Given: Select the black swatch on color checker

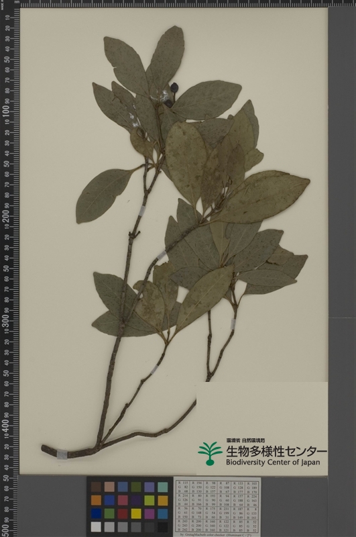Looking at the screenshot, I should [163, 527].
